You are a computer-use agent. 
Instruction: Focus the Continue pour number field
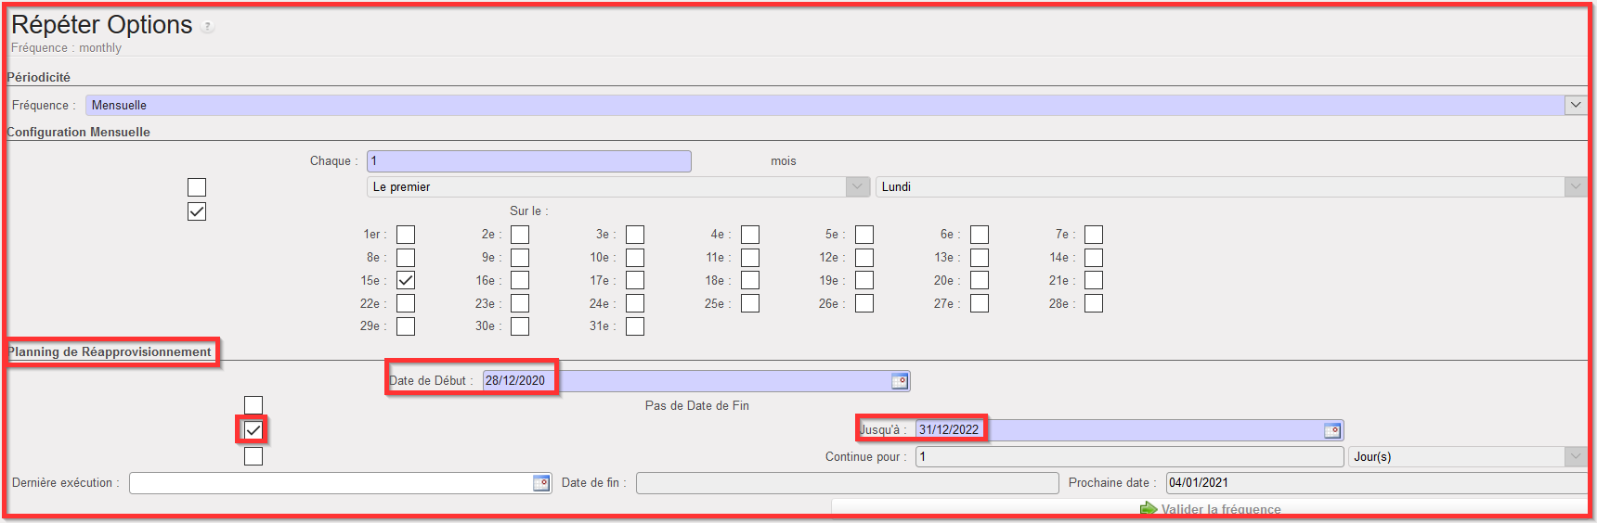coord(1129,456)
